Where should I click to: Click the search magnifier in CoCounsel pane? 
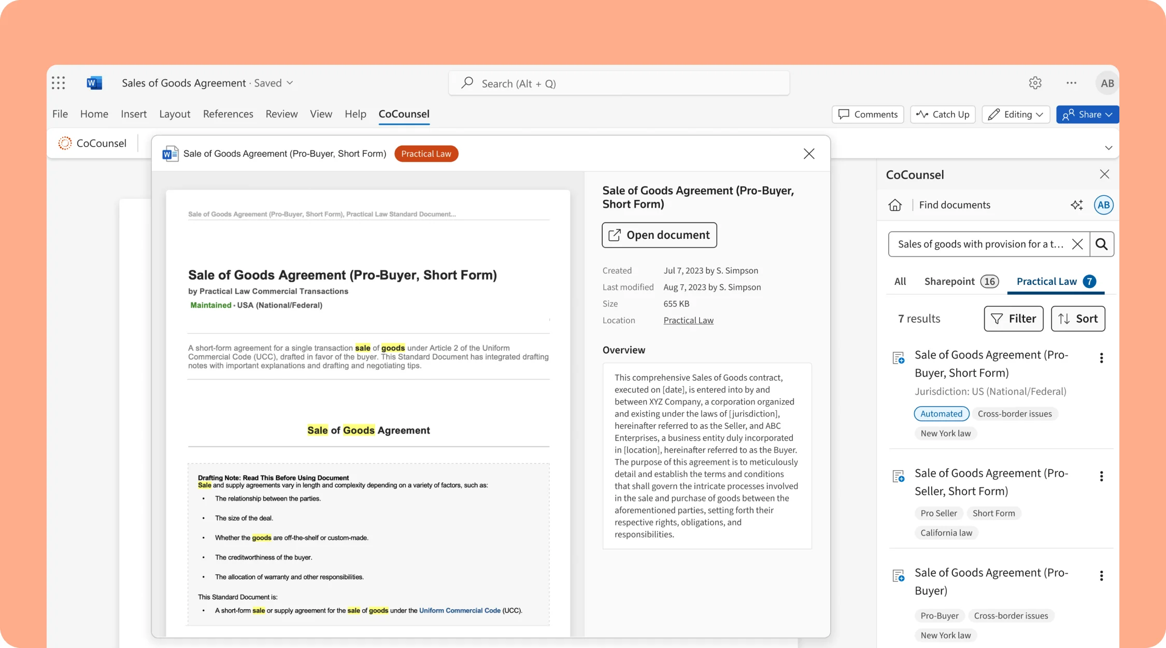tap(1102, 244)
